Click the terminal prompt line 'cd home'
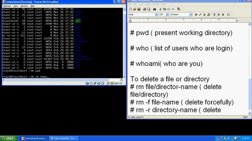 click(x=25, y=77)
